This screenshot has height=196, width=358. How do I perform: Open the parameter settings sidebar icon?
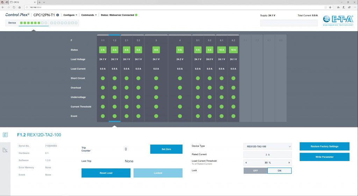click(5, 135)
